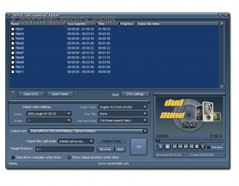This screenshot has width=239, height=186.
Task: Click the Open Folder button
Action: [60, 94]
